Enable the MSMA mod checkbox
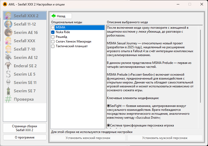Screen dimensions: 208x146 point(53,27)
